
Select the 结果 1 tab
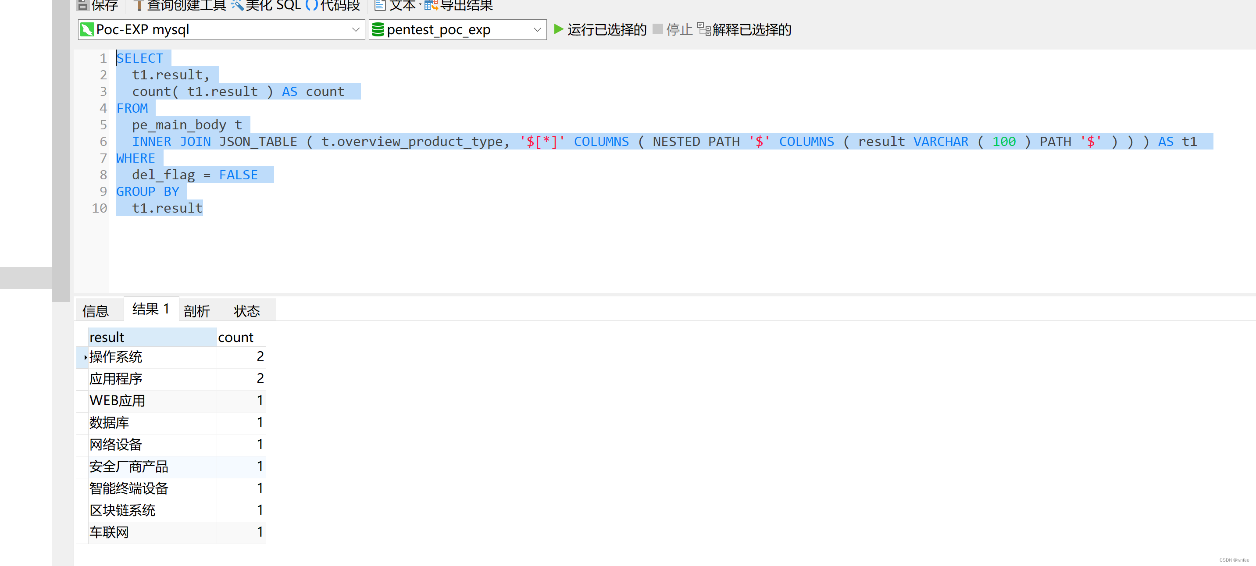point(151,309)
